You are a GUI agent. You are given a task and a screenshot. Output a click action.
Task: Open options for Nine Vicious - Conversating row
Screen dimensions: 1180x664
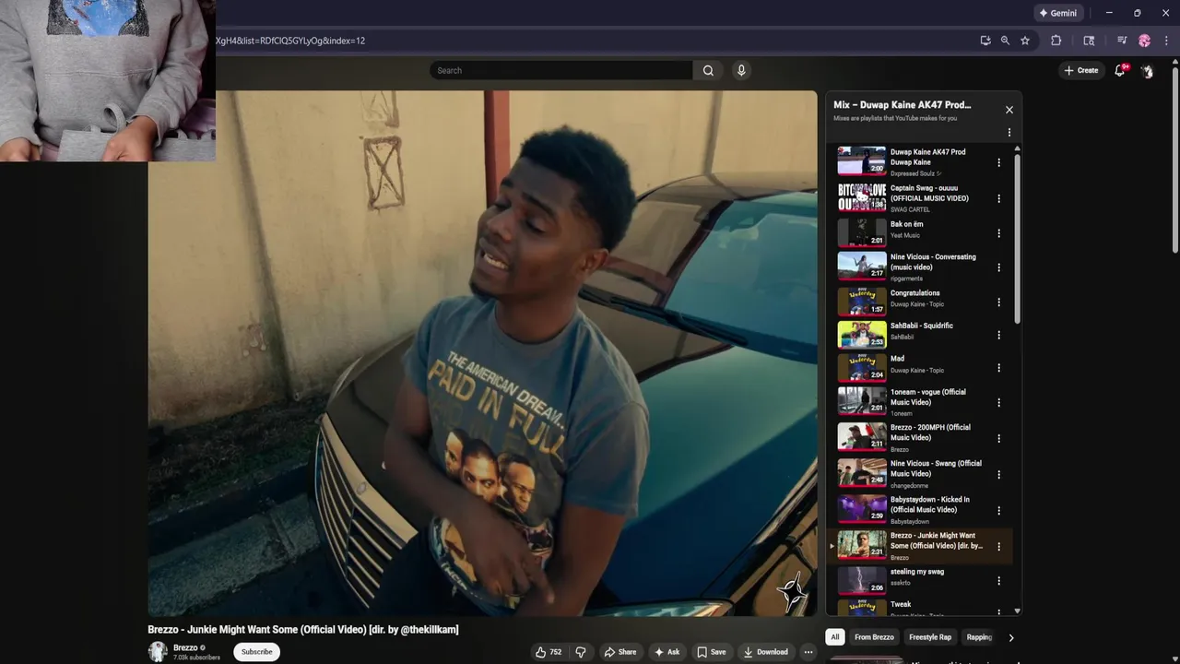pyautogui.click(x=998, y=267)
